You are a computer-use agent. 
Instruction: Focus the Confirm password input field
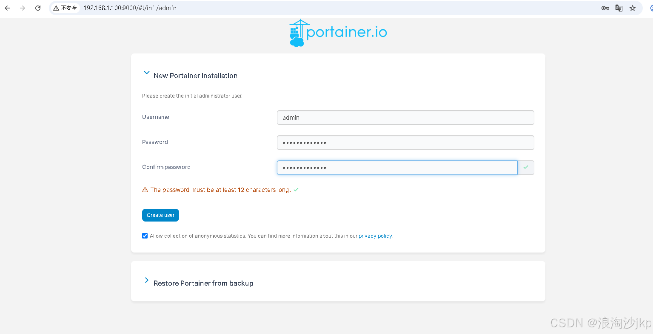coord(397,168)
